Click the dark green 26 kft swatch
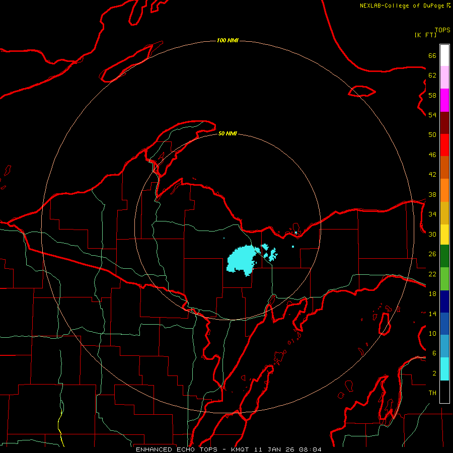Image resolution: width=453 pixels, height=453 pixels. (444, 256)
